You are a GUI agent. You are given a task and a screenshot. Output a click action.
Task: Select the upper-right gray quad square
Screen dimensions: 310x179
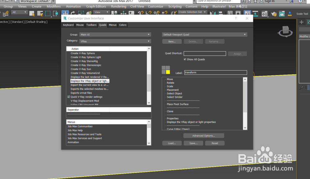click(x=168, y=68)
